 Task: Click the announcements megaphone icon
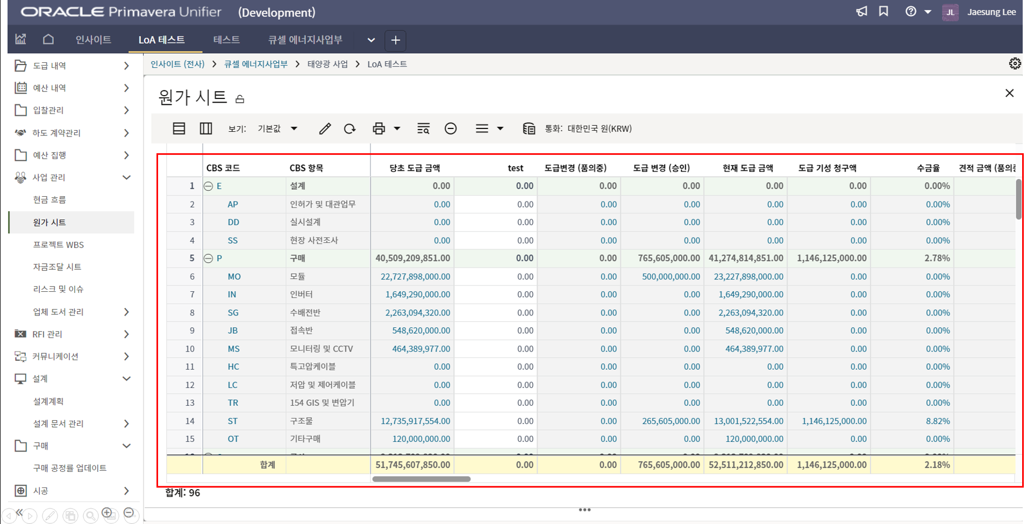coord(861,12)
